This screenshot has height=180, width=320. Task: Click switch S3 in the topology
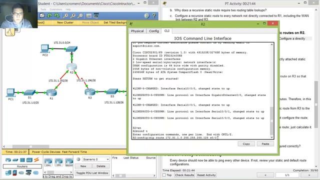click(112, 91)
